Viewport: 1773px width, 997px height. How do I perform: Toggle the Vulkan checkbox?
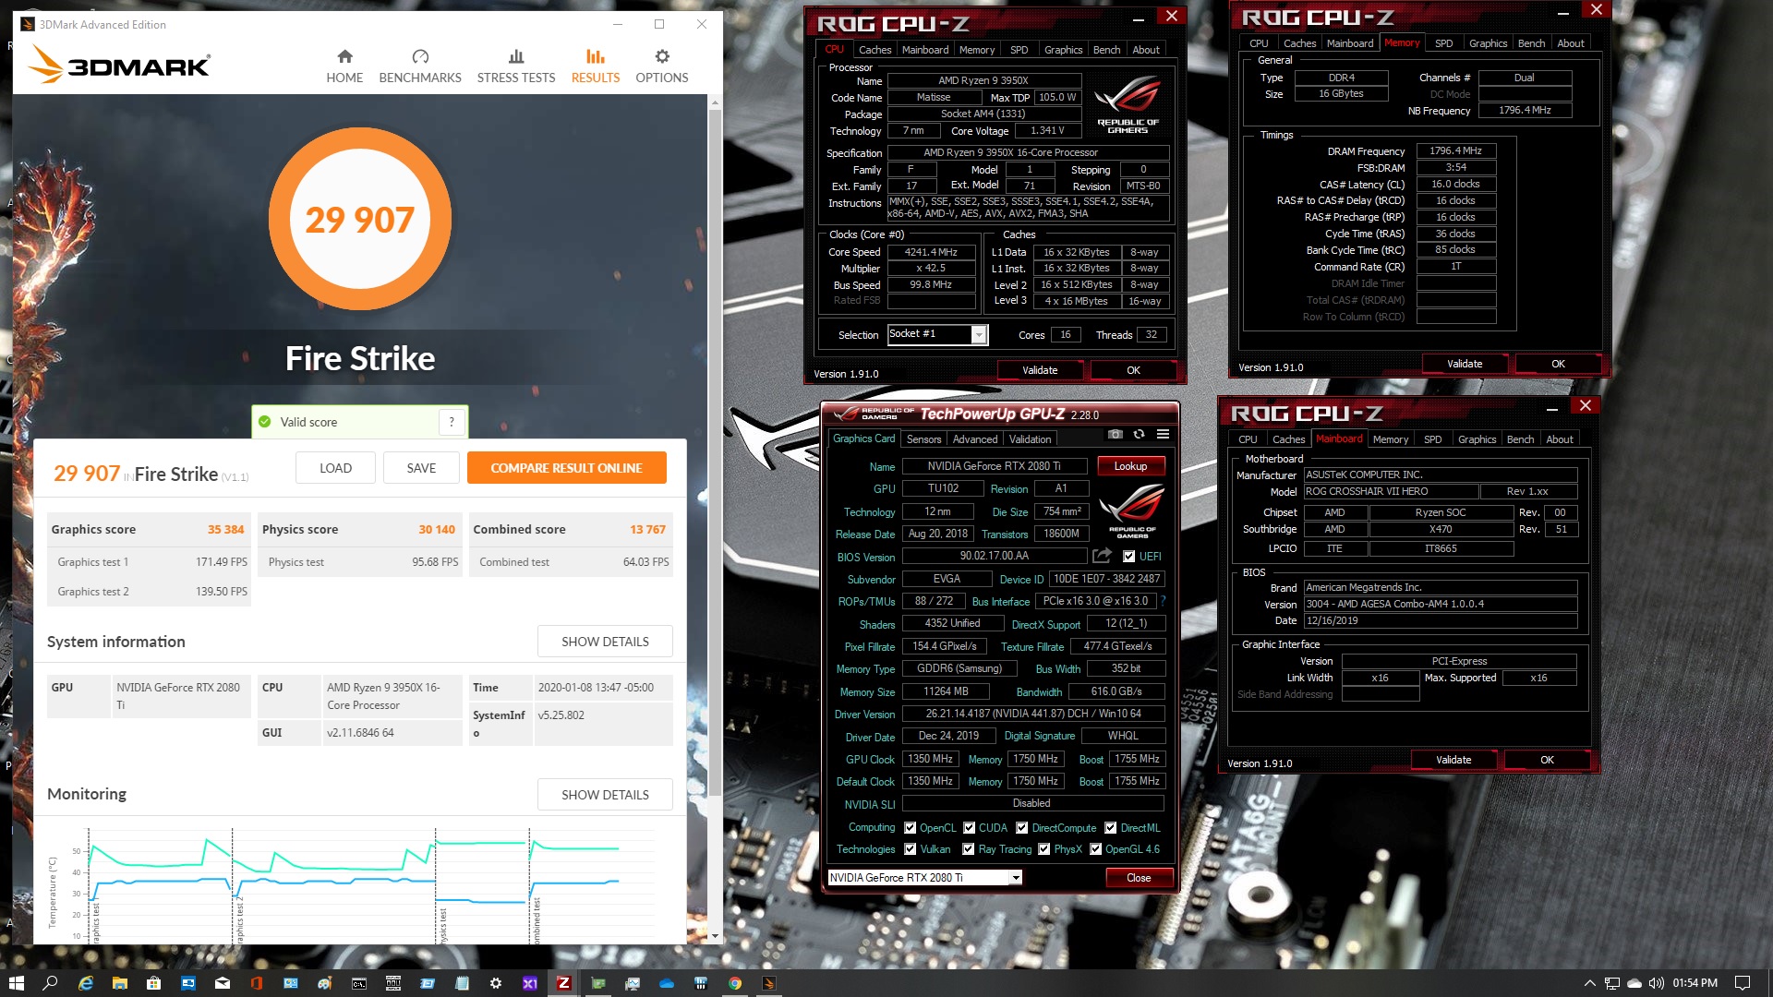coord(911,849)
